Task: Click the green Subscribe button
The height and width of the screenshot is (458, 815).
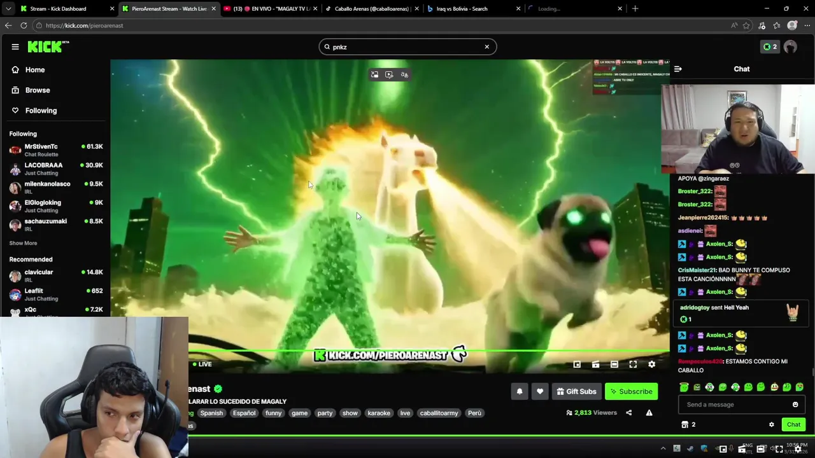Action: pos(631,391)
